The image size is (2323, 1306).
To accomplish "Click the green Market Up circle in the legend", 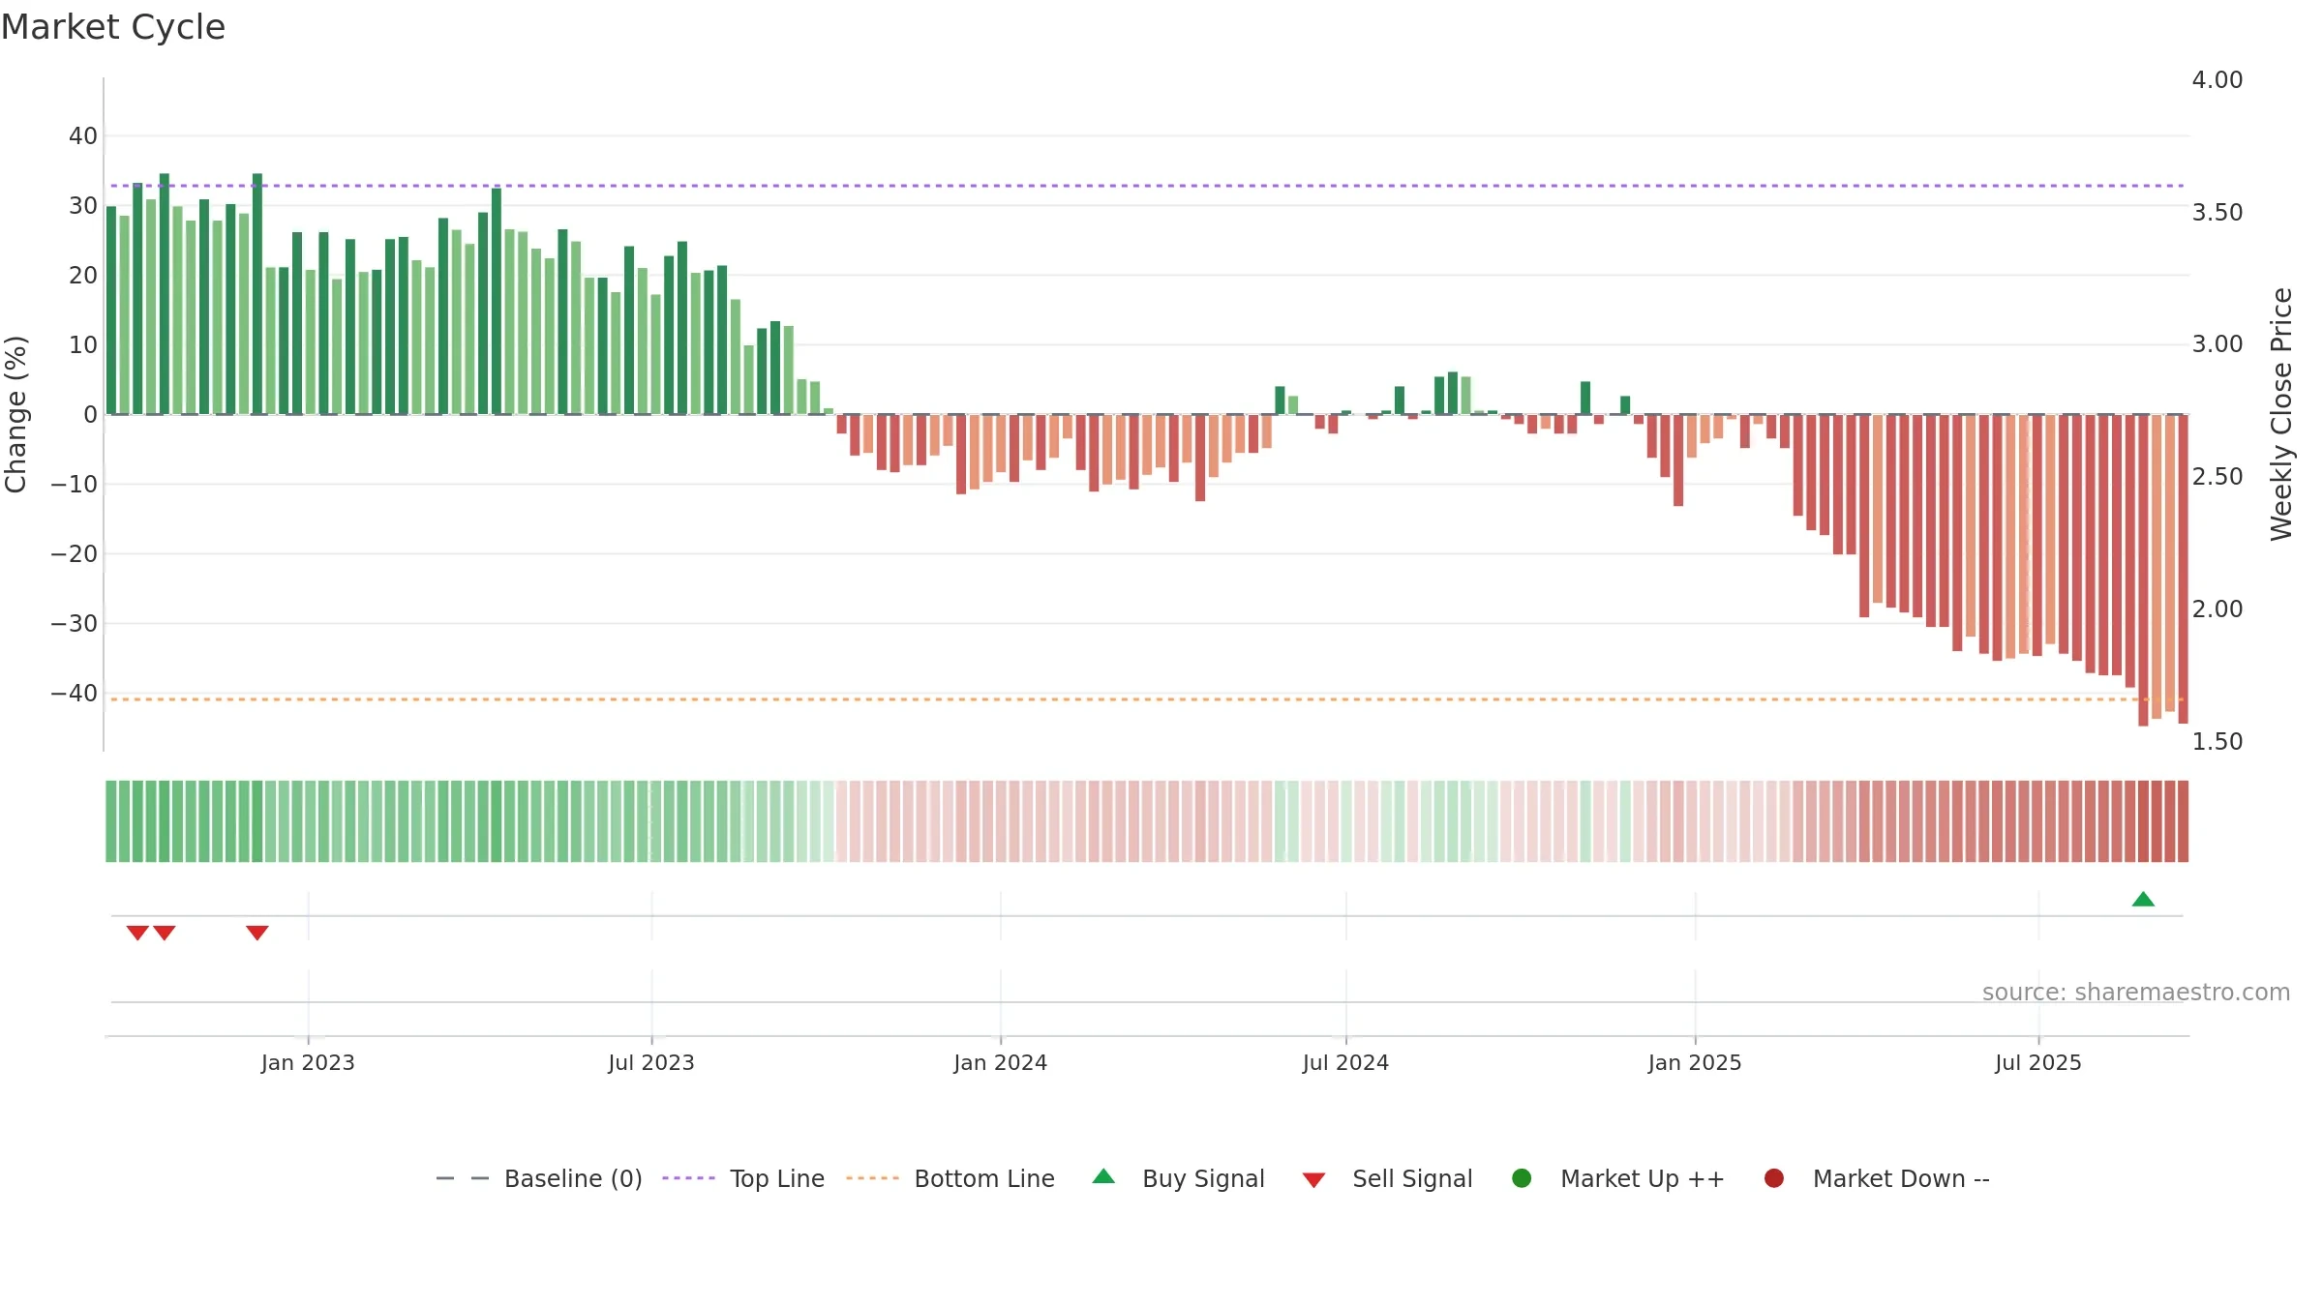I will (x=1522, y=1178).
